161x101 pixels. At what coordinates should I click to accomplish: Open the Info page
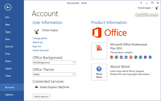[x=7, y=17]
